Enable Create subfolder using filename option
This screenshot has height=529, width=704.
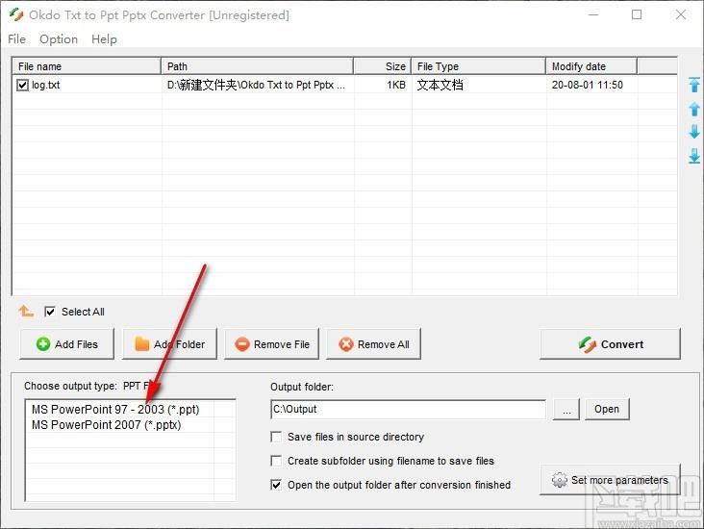click(x=276, y=461)
